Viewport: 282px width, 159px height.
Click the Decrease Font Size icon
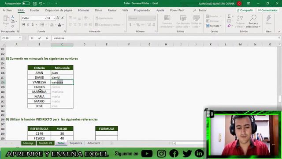pyautogui.click(x=63, y=18)
